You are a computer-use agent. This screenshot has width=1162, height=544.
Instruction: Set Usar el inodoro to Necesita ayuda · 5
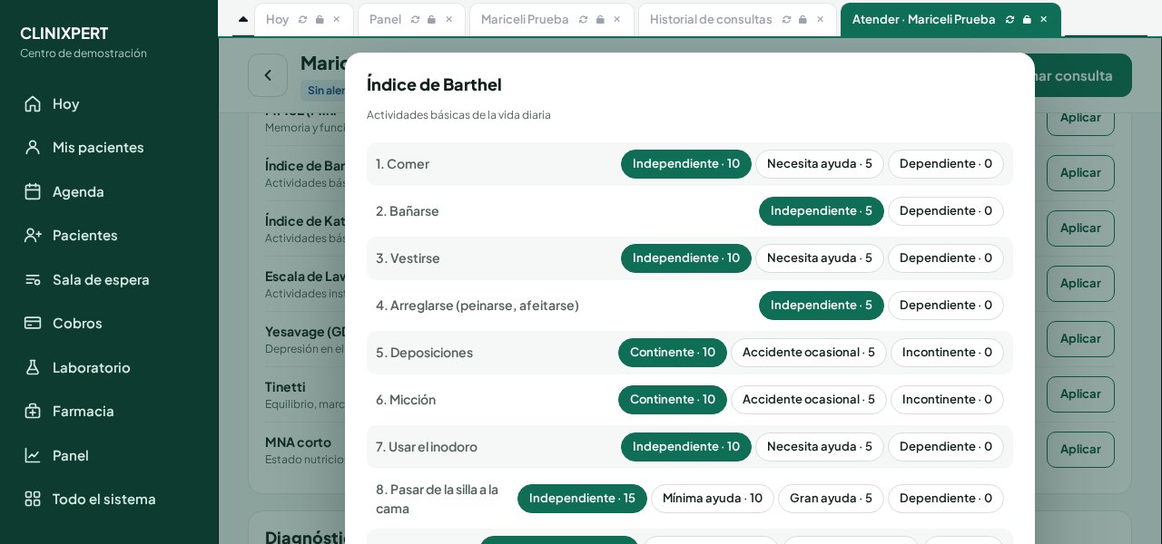[x=820, y=447]
